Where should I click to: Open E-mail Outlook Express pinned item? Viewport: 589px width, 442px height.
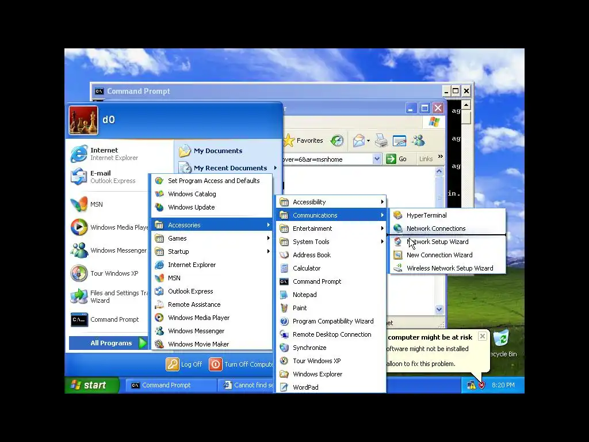109,177
